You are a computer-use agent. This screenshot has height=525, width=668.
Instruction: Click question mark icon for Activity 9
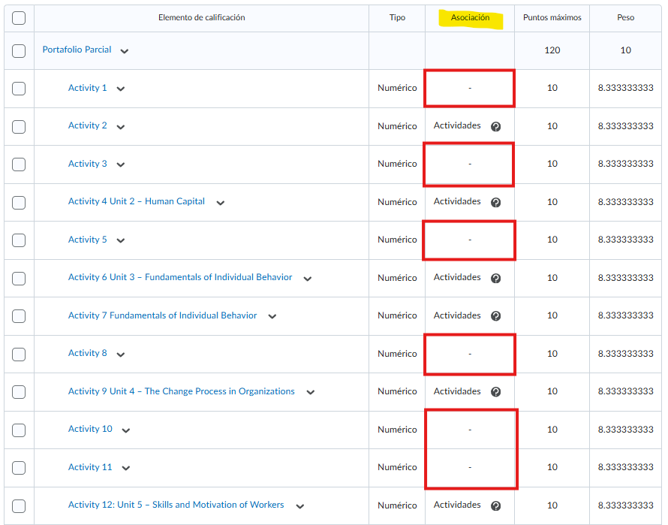pyautogui.click(x=495, y=392)
